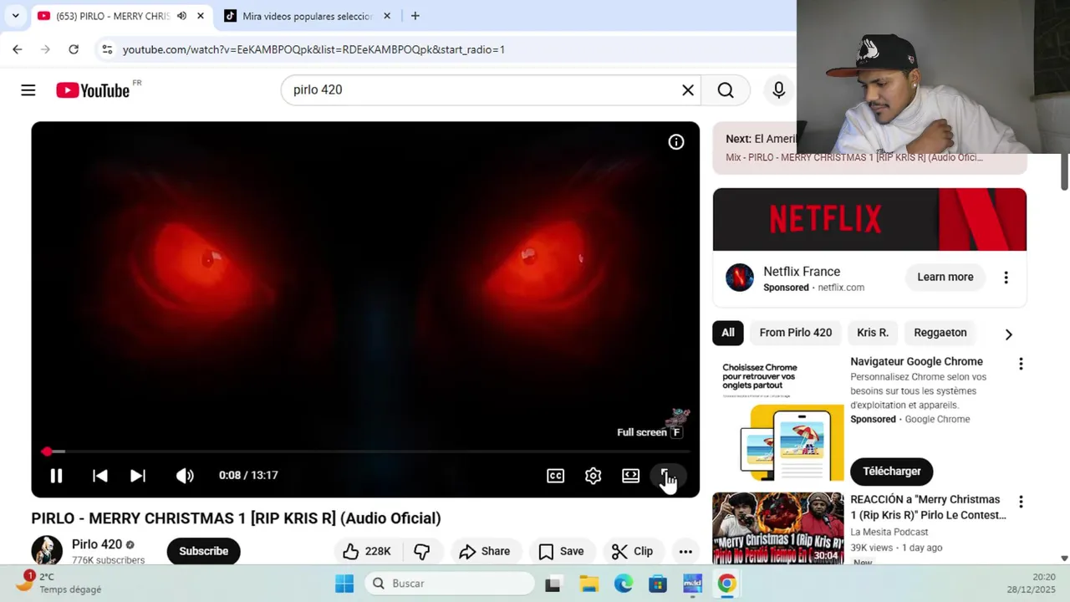
Task: Close the TikTok browser tab
Action: coord(387,16)
